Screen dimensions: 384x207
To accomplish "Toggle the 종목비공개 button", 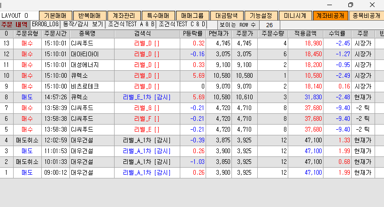I will tap(367, 15).
